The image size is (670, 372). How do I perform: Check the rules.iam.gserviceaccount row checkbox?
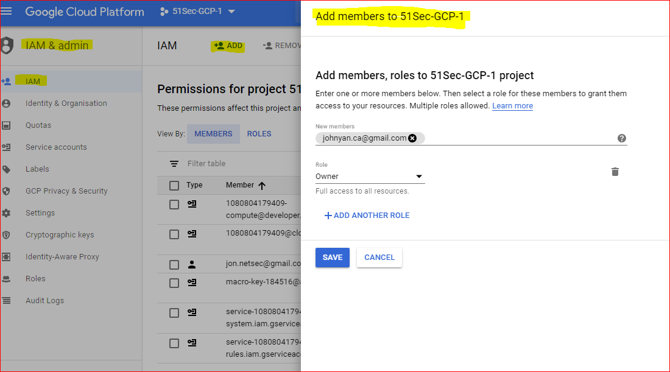174,343
